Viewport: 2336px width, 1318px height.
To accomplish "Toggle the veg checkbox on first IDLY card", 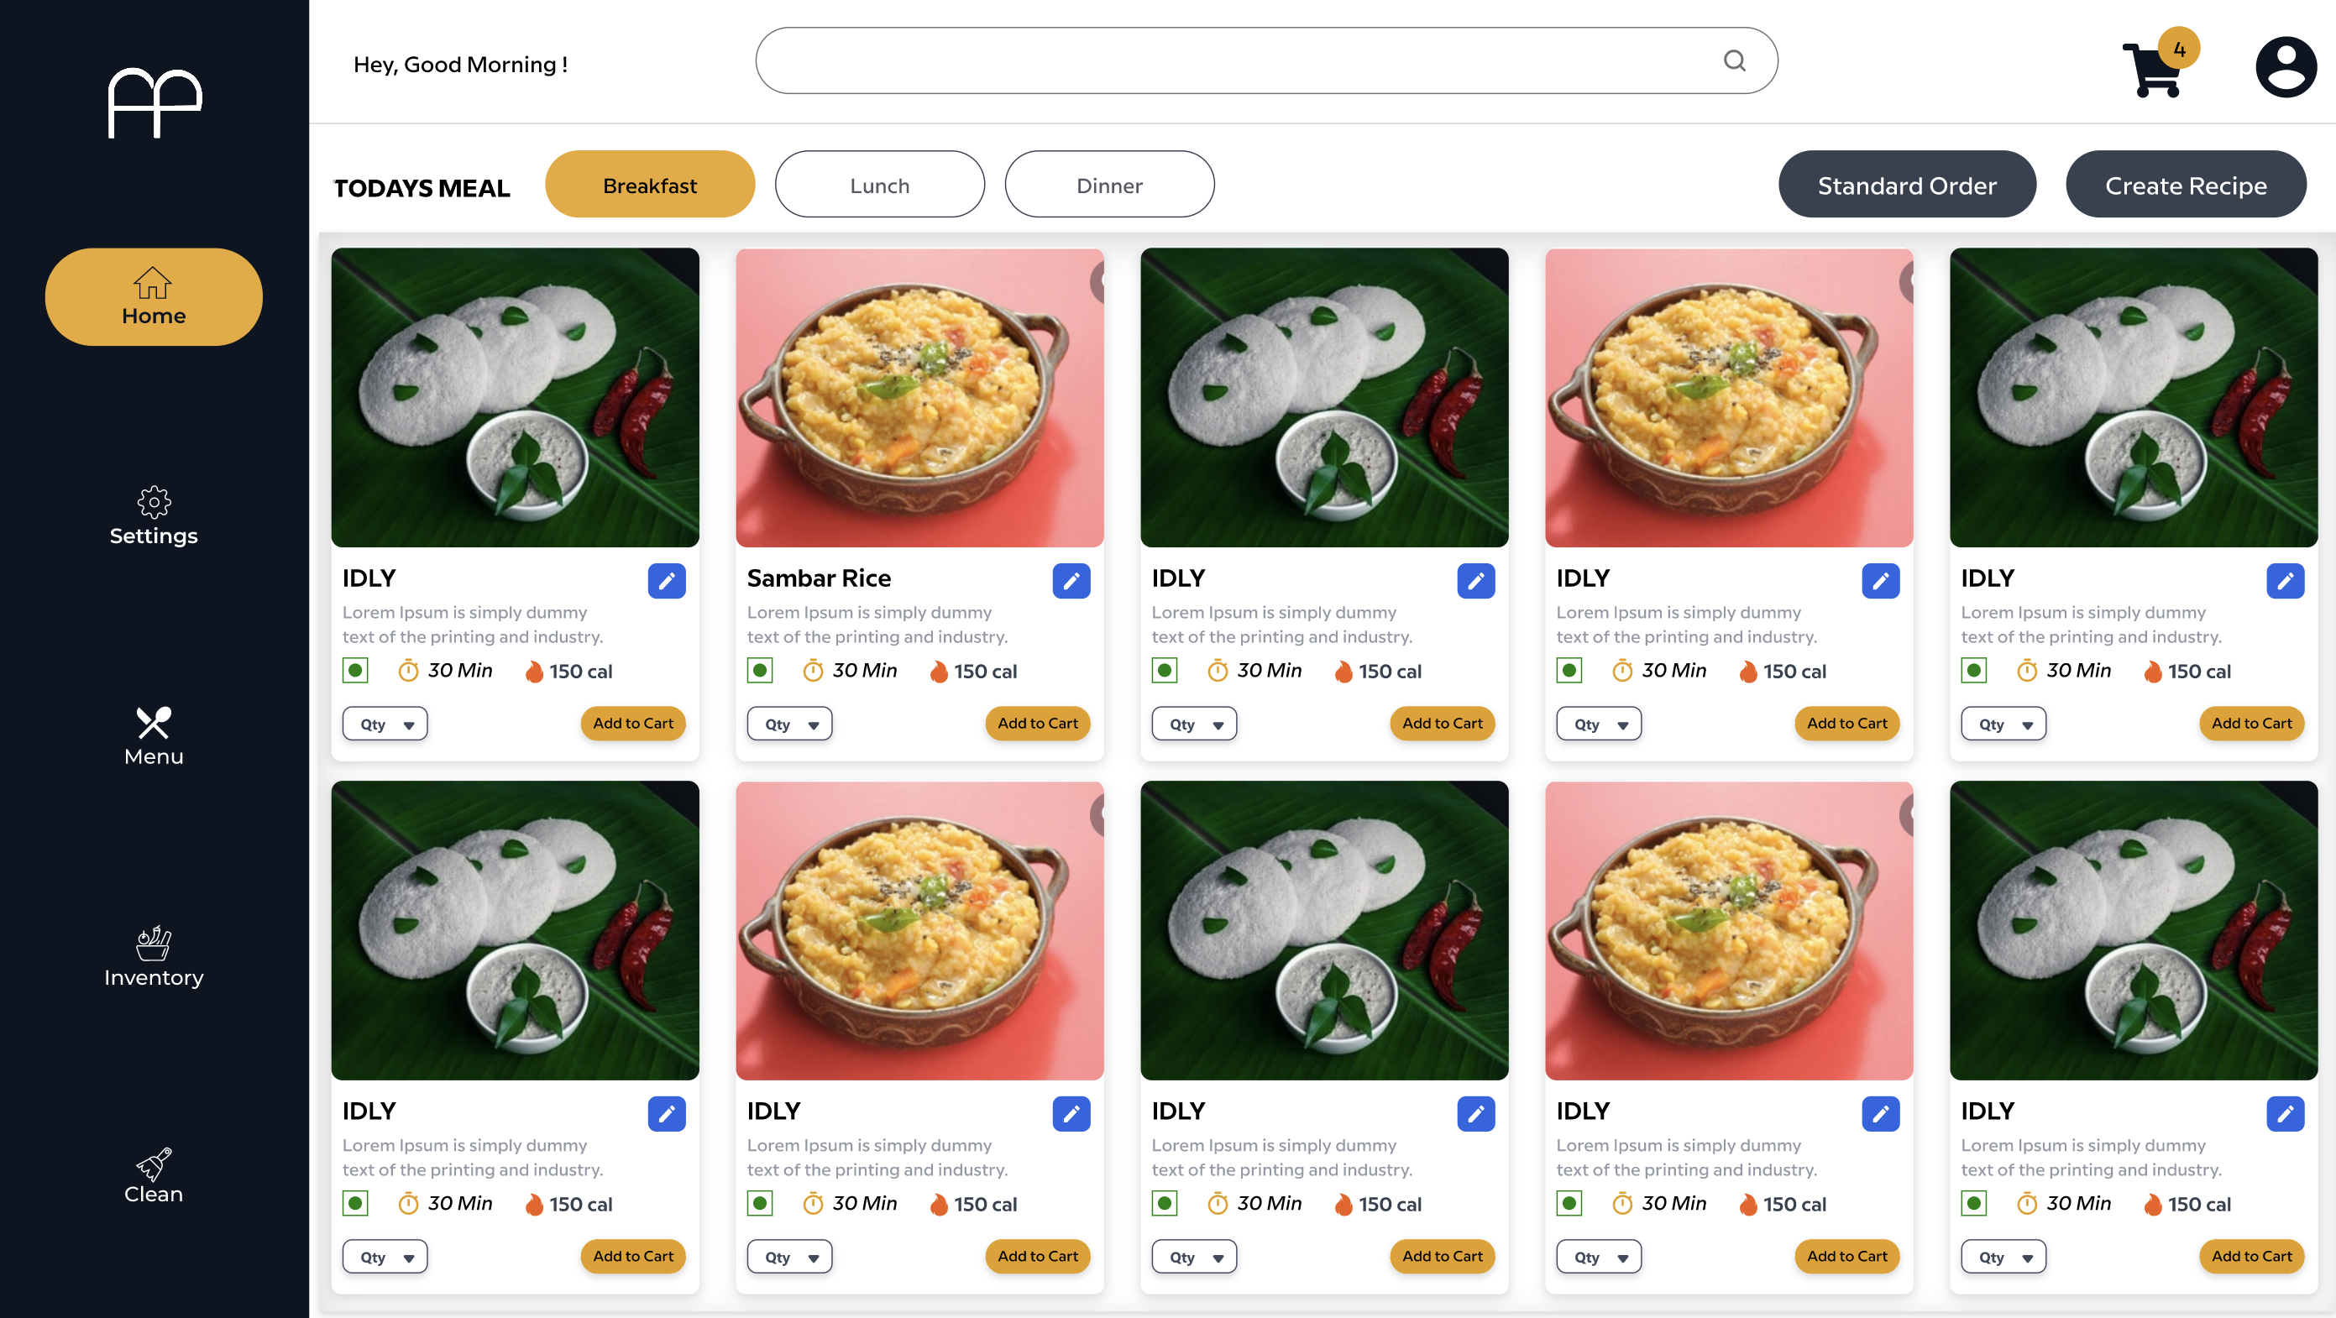I will pos(355,671).
